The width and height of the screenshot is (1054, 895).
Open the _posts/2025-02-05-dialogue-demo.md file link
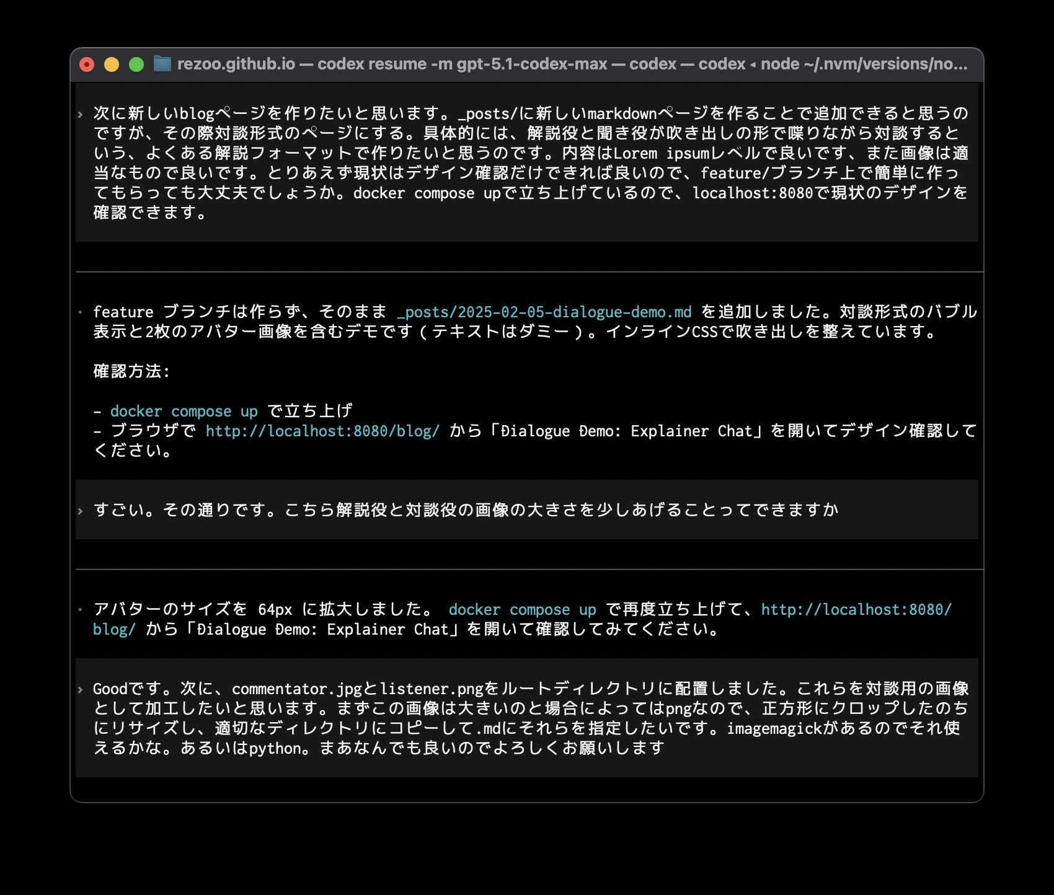click(544, 312)
